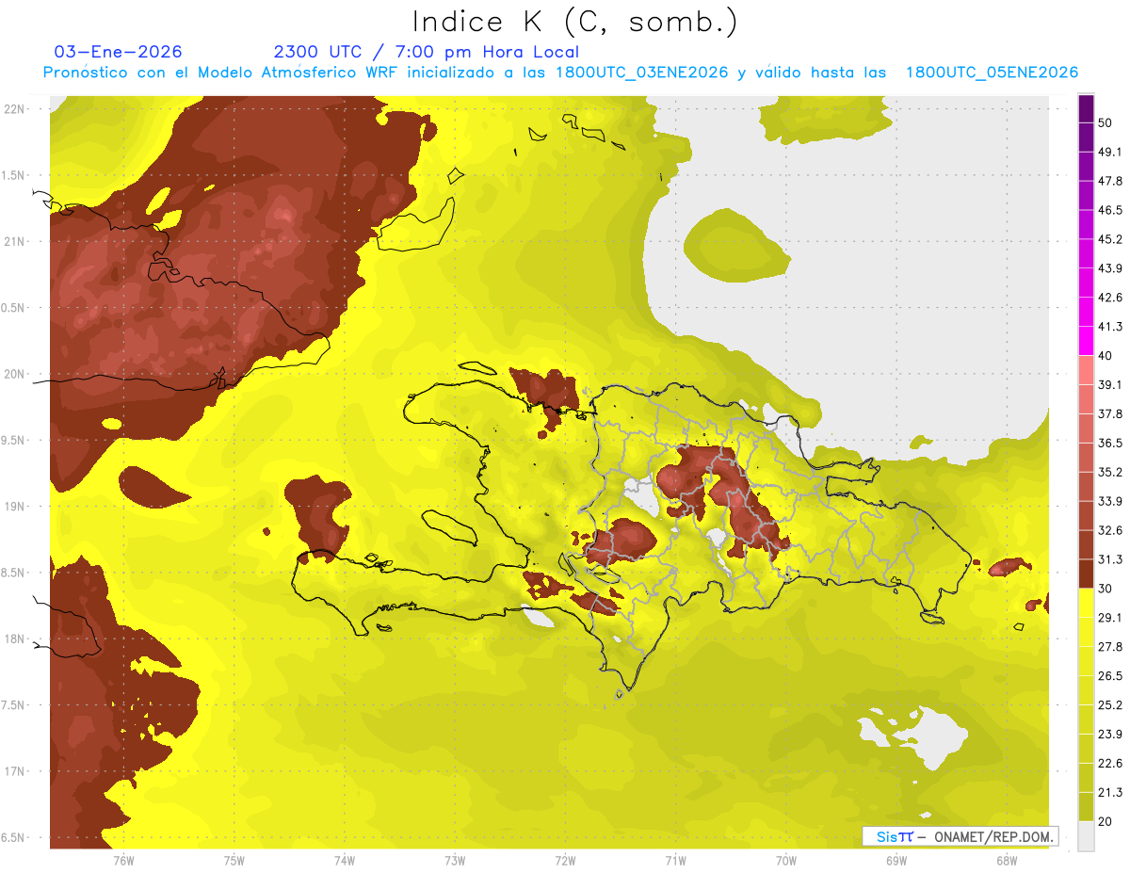Click the longitude axis label "72W"
Image resolution: width=1130 pixels, height=873 pixels.
click(565, 860)
